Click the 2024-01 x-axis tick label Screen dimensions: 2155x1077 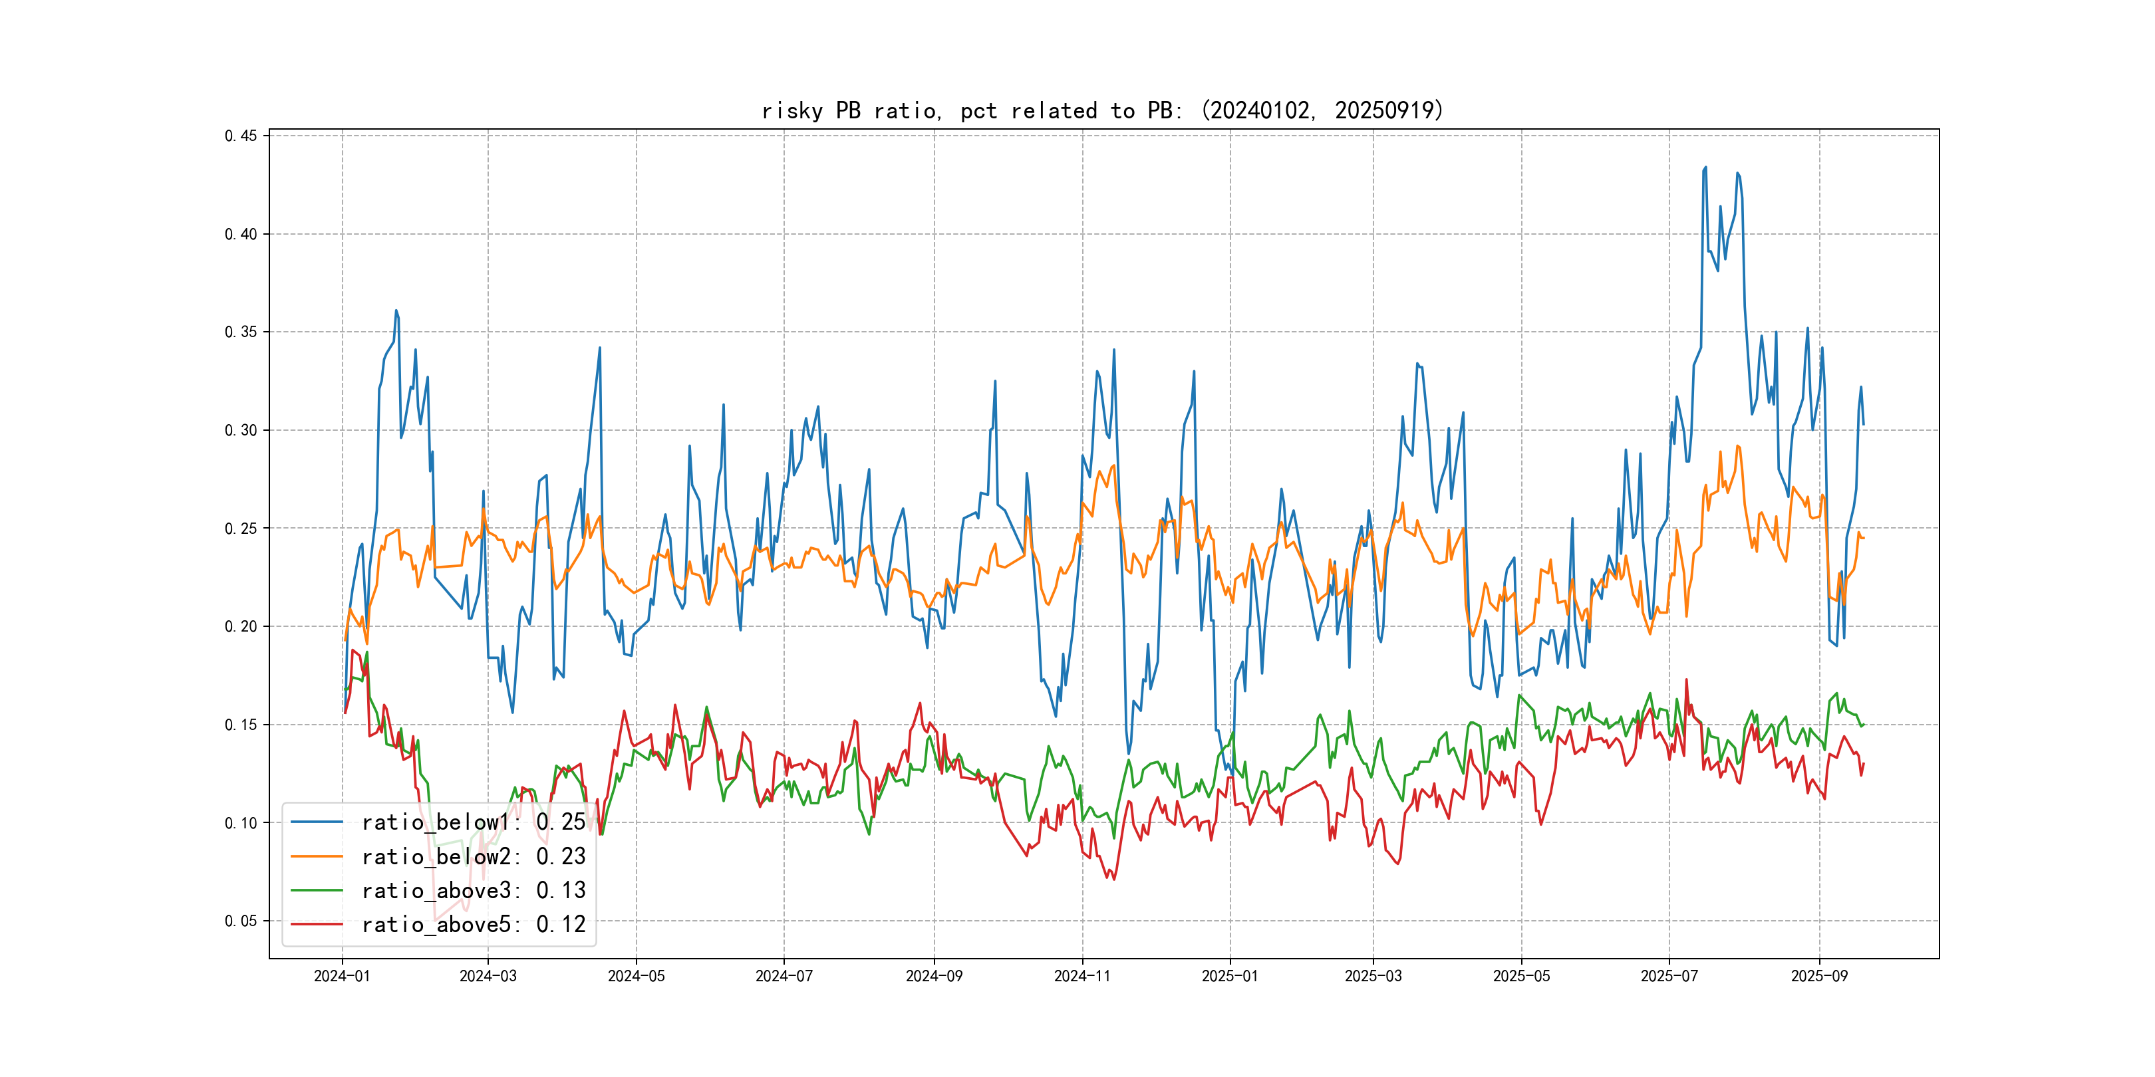click(341, 976)
